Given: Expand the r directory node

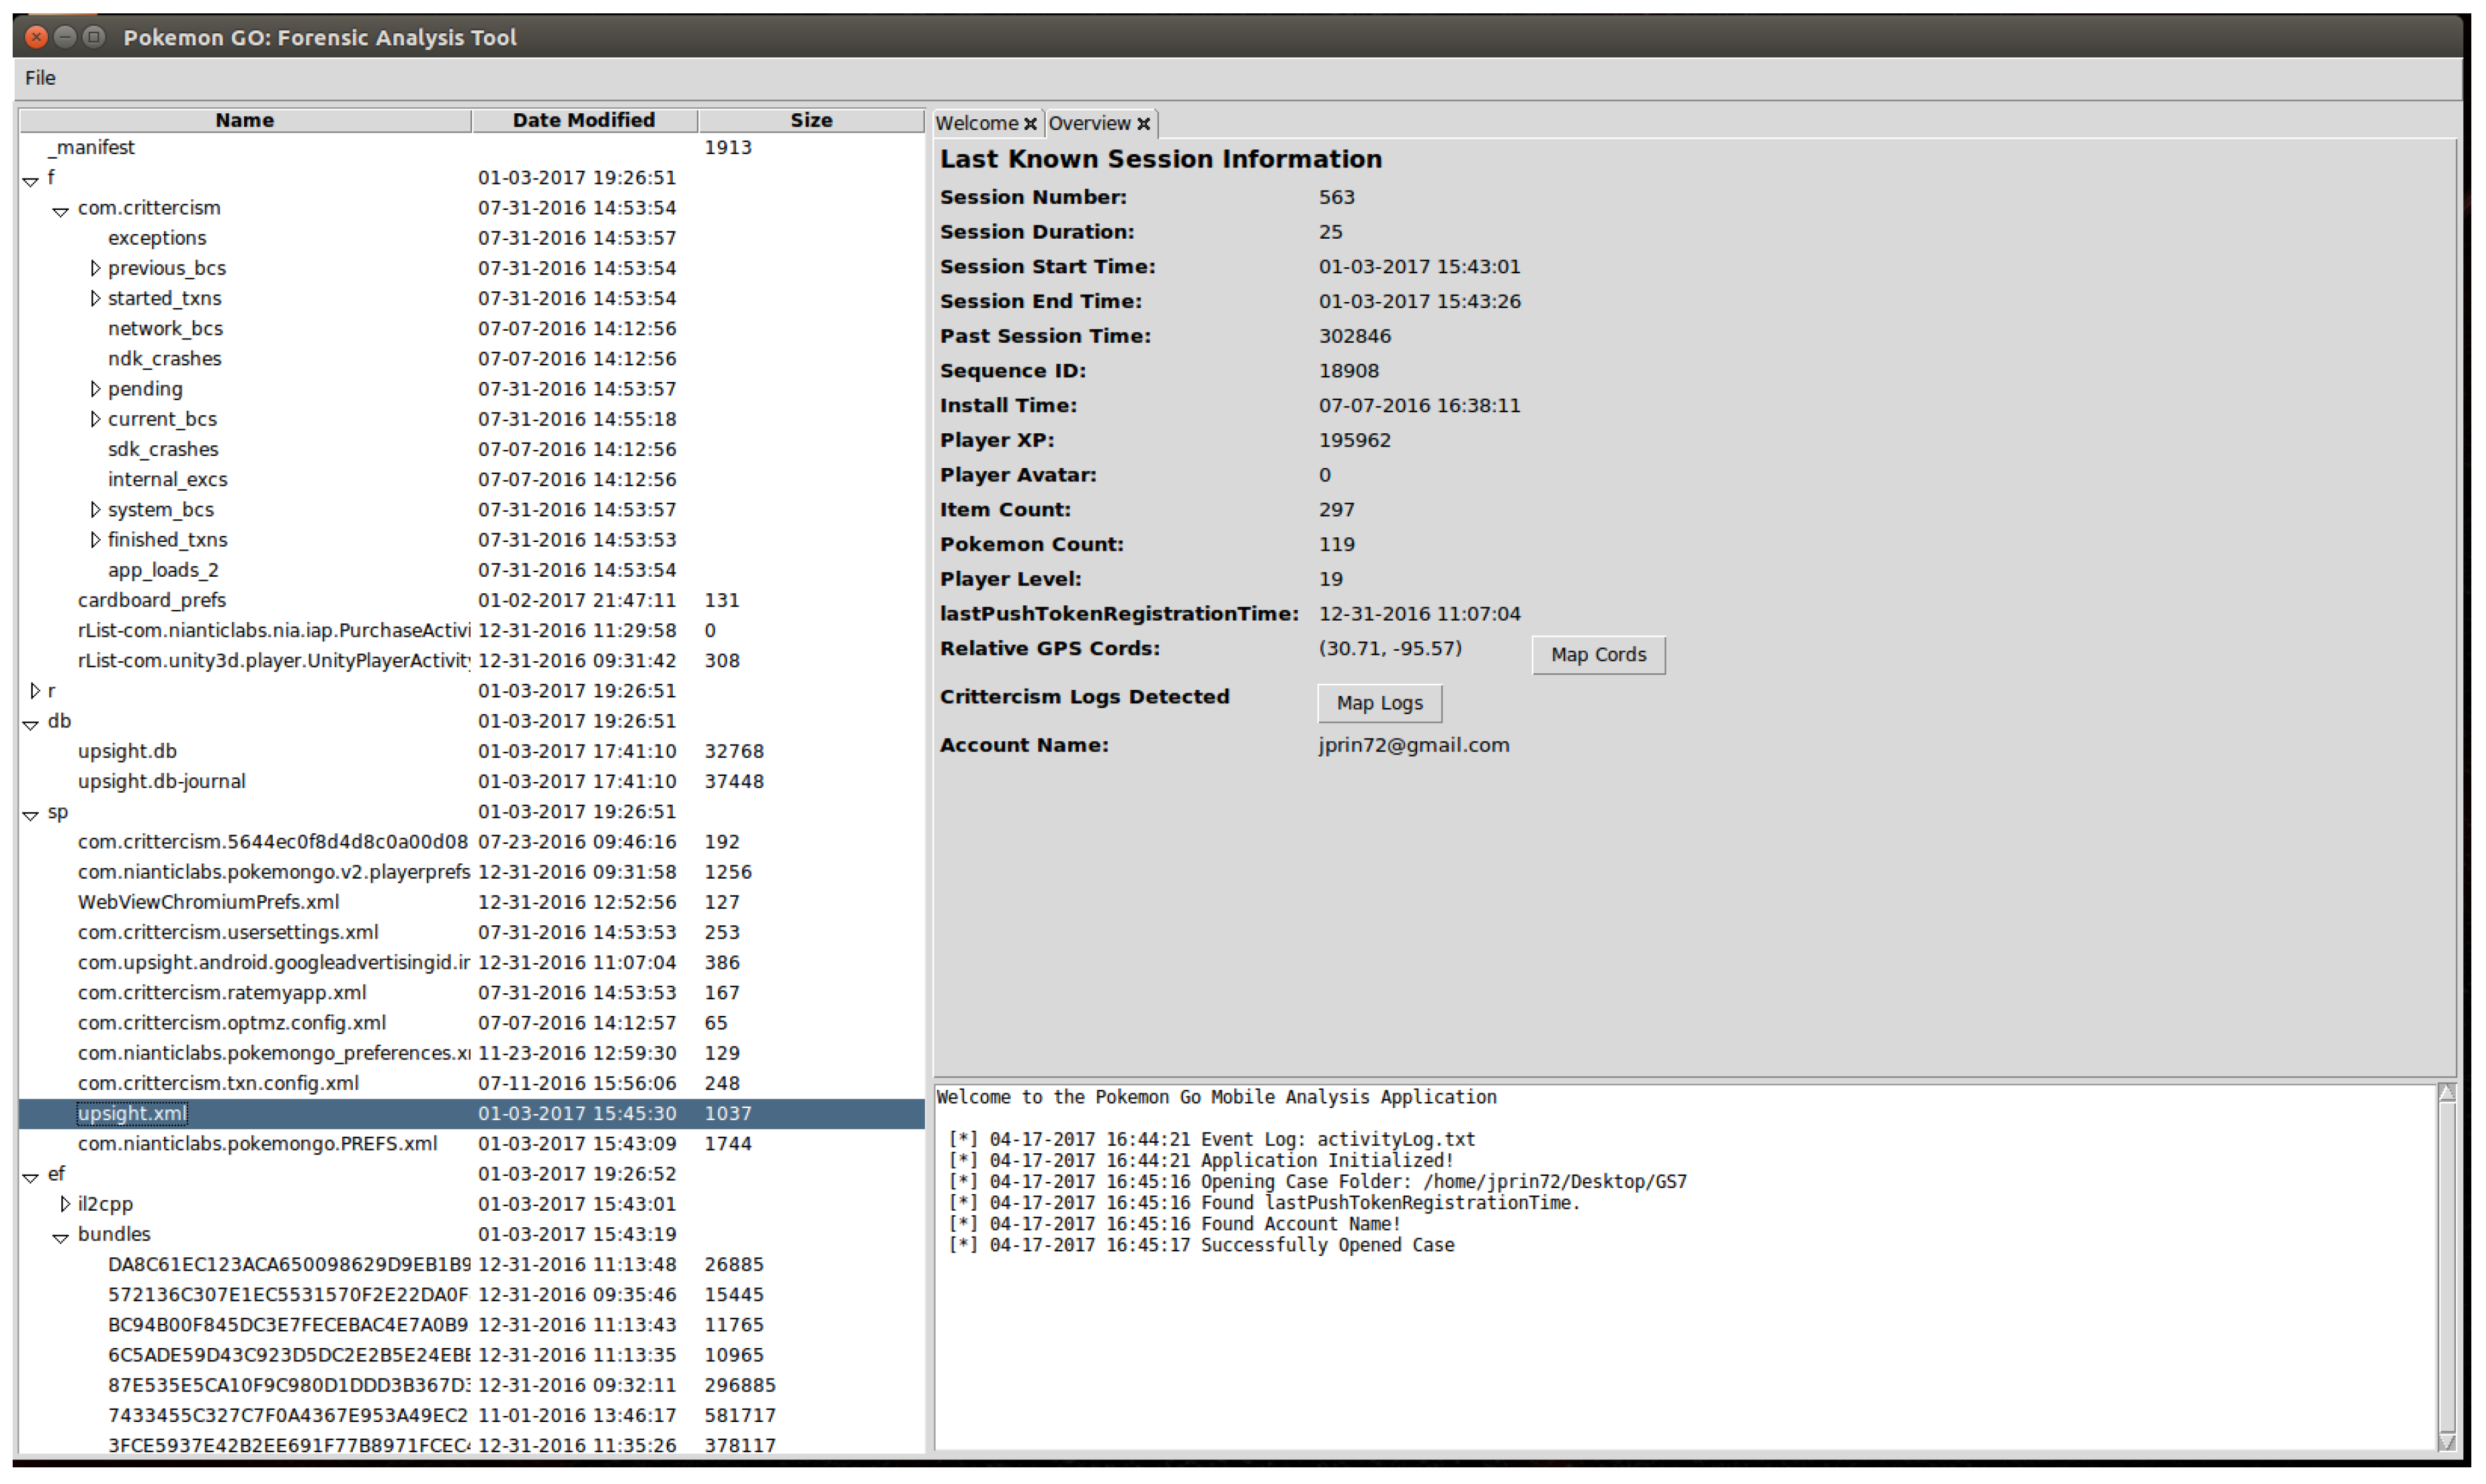Looking at the screenshot, I should (x=35, y=691).
